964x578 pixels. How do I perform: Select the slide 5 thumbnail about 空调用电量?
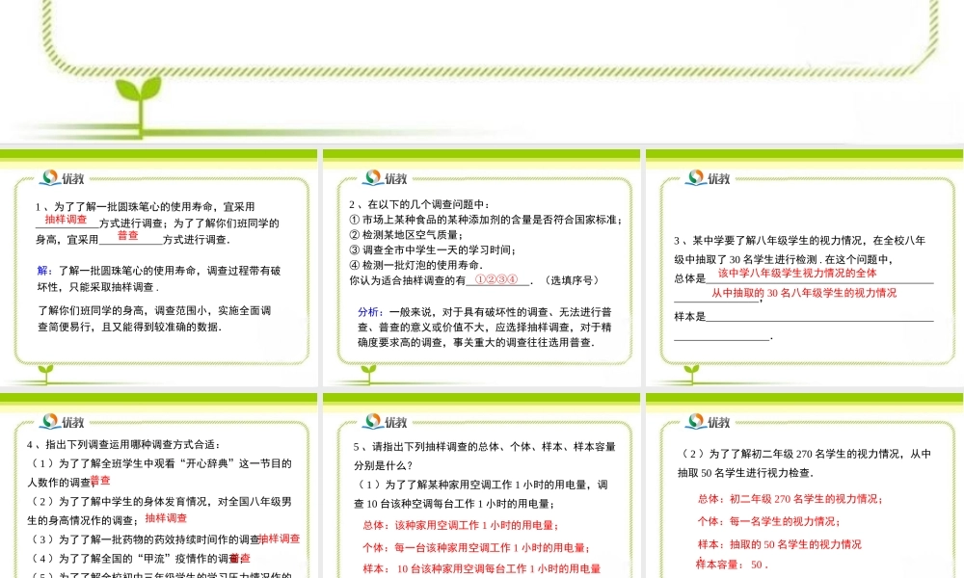tap(482, 491)
